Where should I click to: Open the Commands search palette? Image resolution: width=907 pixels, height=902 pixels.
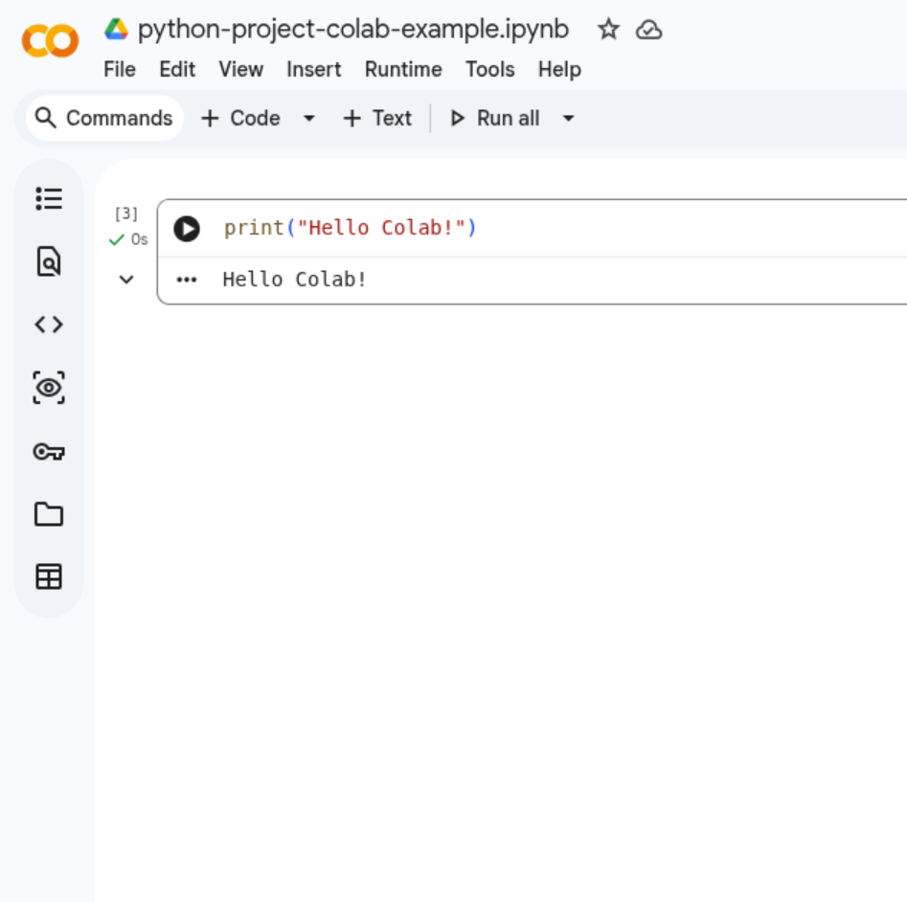[104, 118]
